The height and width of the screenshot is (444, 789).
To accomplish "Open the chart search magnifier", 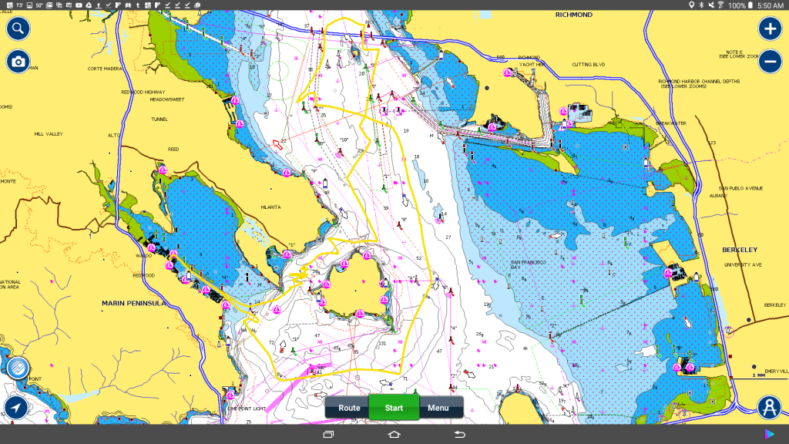I will pos(18,29).
